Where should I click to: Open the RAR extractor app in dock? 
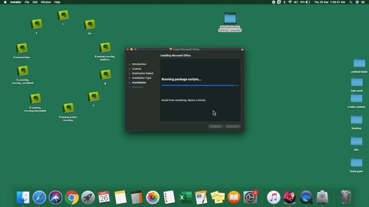289,197
